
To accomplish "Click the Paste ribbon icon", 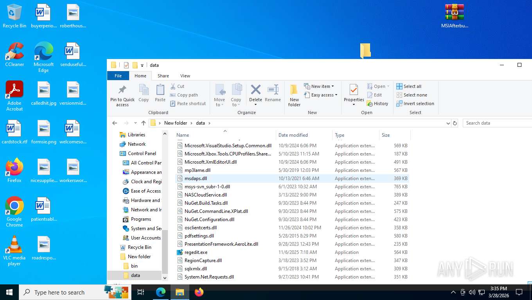I will [160, 90].
